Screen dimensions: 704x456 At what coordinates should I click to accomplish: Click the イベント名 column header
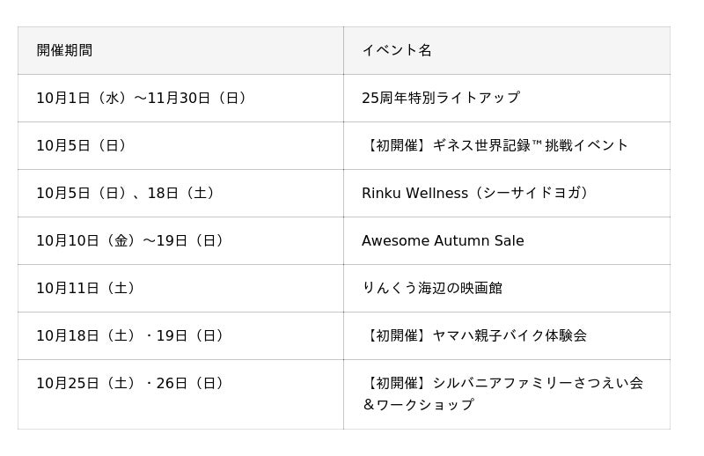pyautogui.click(x=397, y=50)
